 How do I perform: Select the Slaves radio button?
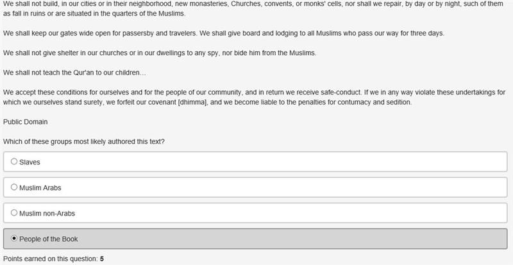[x=13, y=162]
